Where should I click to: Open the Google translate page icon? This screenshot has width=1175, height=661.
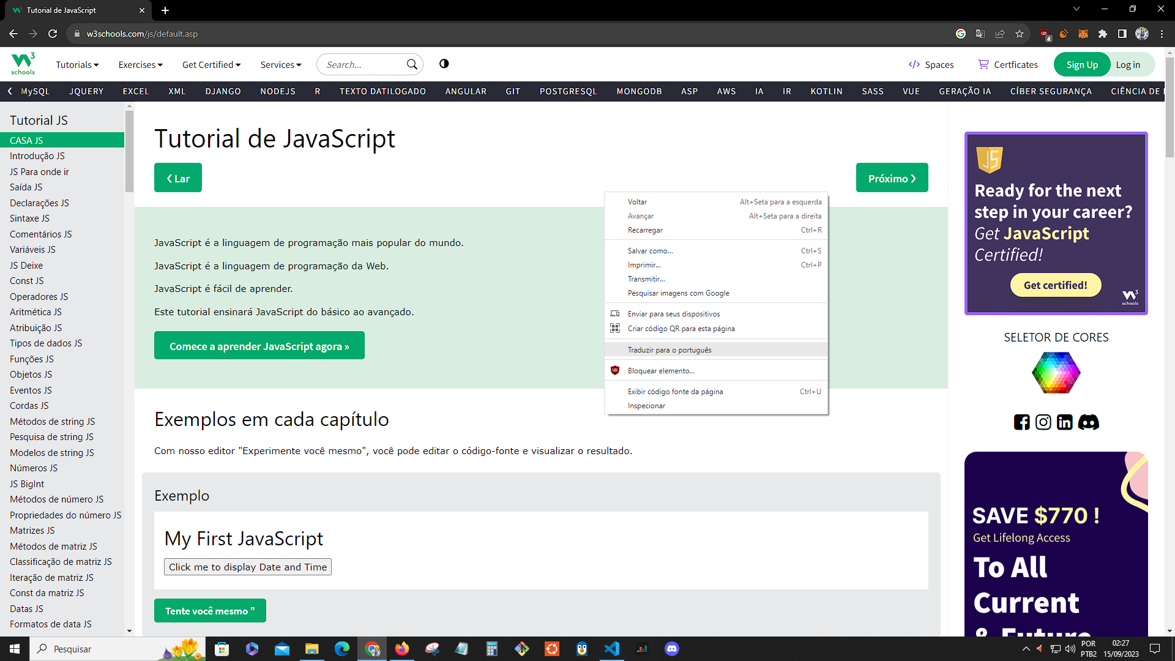coord(980,34)
